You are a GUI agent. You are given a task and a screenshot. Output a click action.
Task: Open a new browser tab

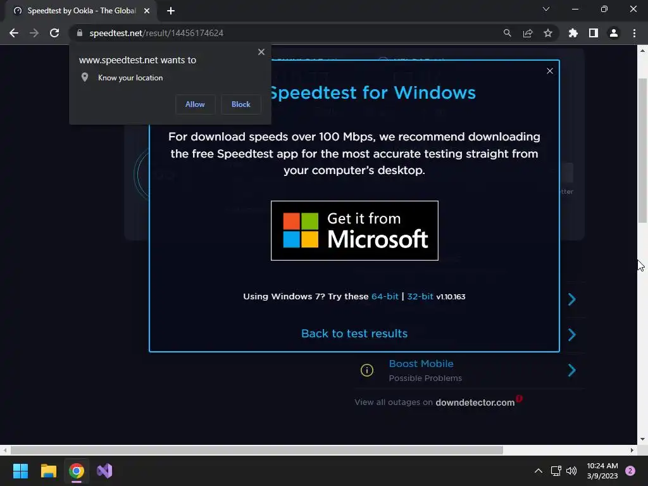tap(171, 11)
